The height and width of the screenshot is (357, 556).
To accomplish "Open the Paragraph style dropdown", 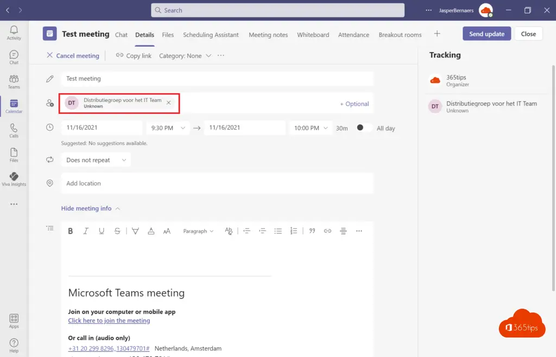I will (x=198, y=231).
